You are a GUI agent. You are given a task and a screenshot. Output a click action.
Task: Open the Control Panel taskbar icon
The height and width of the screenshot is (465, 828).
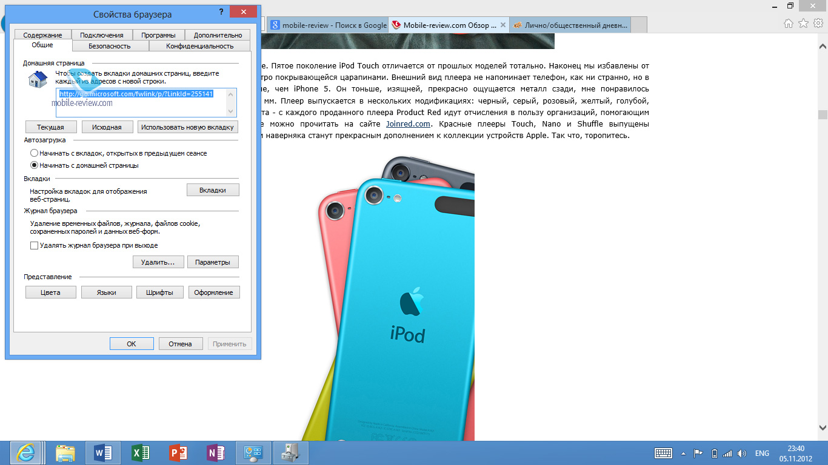point(253,453)
